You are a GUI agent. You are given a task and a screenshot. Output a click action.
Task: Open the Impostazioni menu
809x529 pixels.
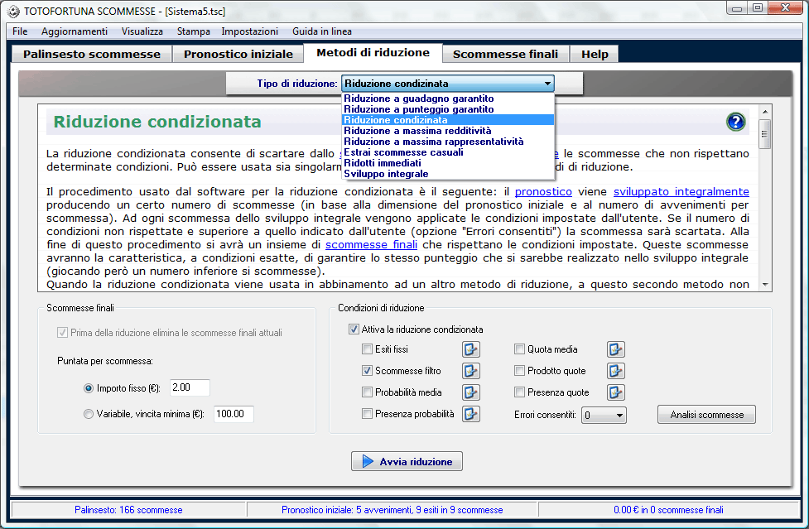[x=249, y=31]
